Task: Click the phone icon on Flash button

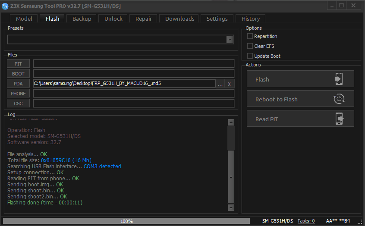Action: 339,79
